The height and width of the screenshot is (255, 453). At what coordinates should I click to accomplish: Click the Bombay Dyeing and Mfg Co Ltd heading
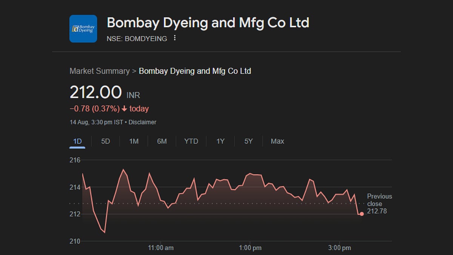point(208,23)
